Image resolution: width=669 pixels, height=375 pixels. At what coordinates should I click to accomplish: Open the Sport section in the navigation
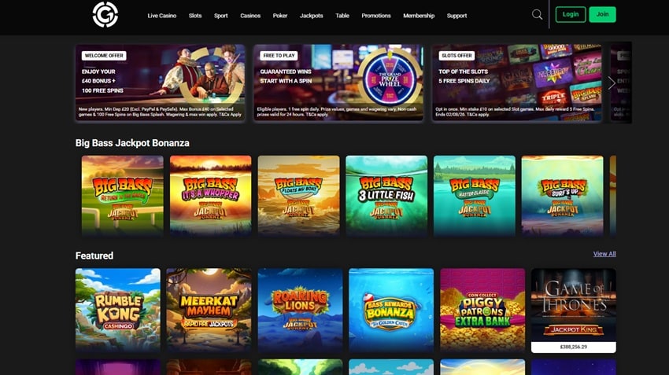tap(220, 16)
